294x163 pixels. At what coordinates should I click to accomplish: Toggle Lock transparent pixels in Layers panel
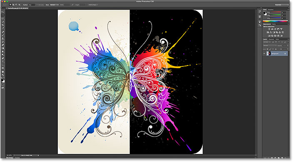[x=268, y=49]
